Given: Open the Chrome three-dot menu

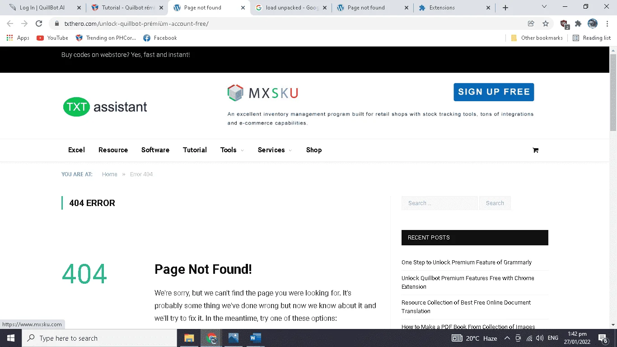Looking at the screenshot, I should tap(607, 23).
